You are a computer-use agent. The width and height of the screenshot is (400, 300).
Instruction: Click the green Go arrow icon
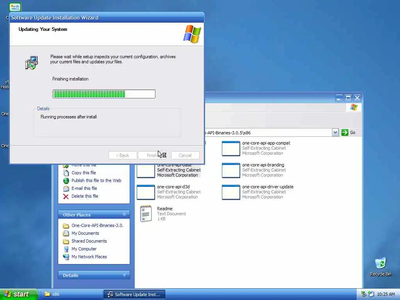[x=345, y=132]
